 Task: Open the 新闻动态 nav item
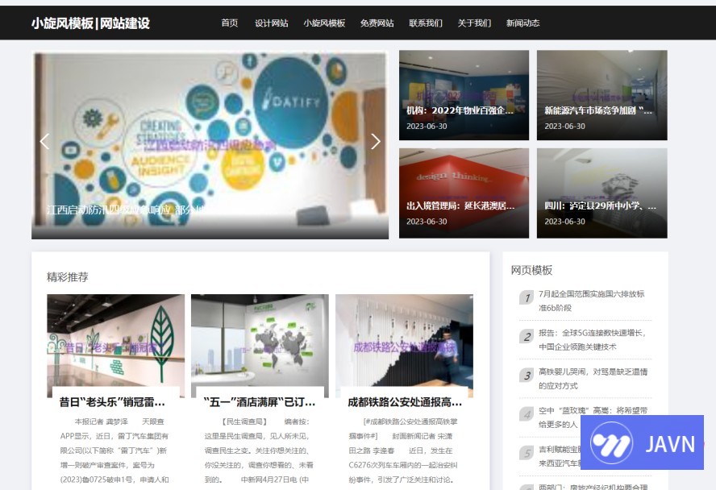(522, 23)
